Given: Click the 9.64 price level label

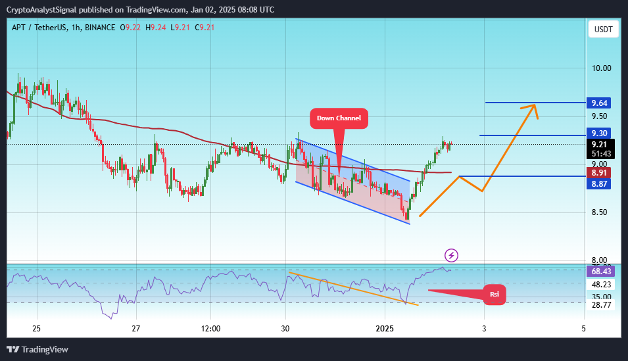Looking at the screenshot, I should click(599, 103).
